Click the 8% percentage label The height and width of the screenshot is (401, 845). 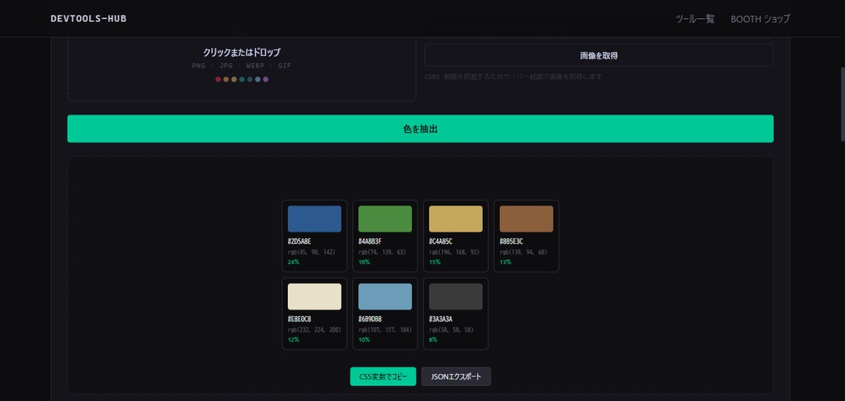click(432, 340)
